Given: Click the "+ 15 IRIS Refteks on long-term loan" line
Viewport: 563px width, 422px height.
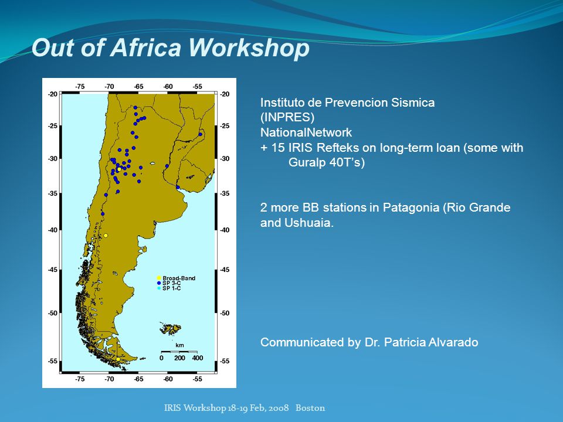Looking at the screenshot, I should point(392,148).
